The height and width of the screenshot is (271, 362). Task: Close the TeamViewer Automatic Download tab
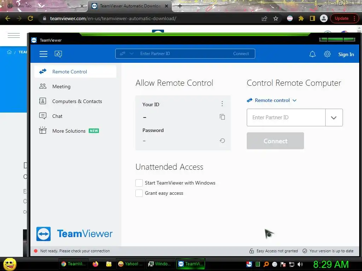[x=167, y=6]
